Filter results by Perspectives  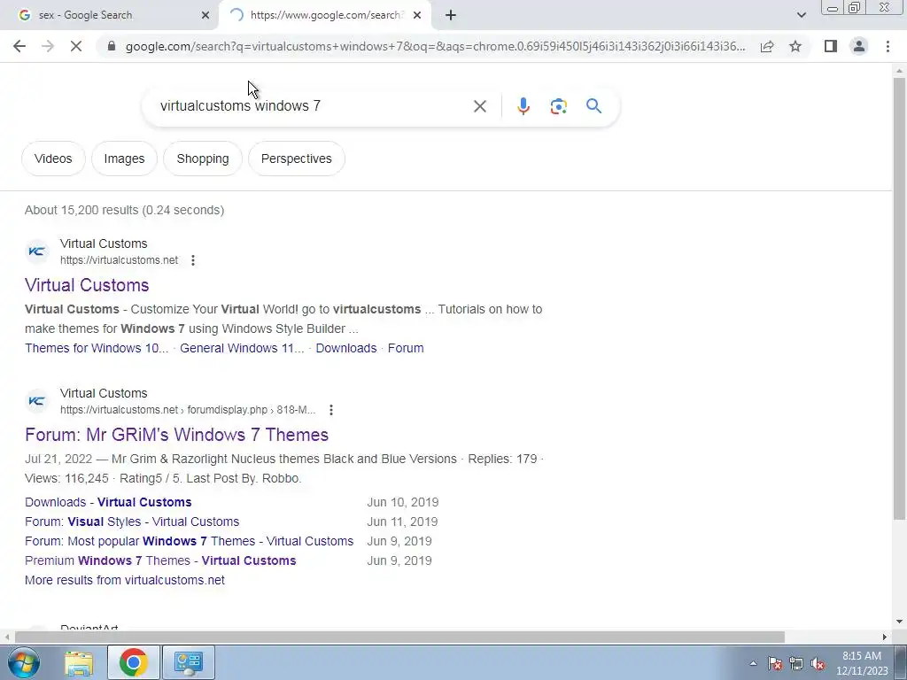click(297, 158)
